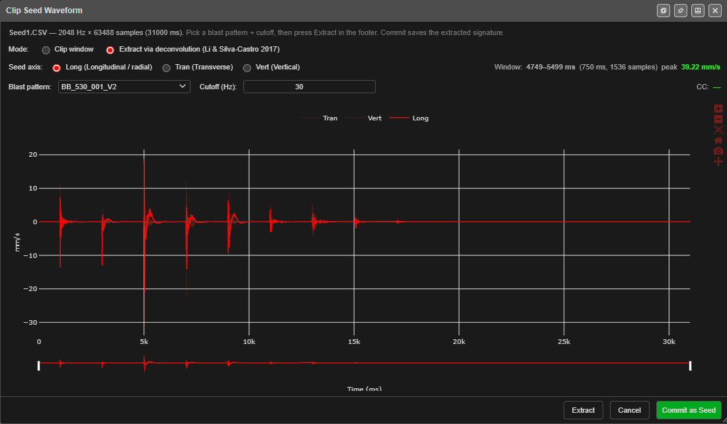This screenshot has width=727, height=424.
Task: Autoscale the plot with the fit icon
Action: (x=718, y=130)
